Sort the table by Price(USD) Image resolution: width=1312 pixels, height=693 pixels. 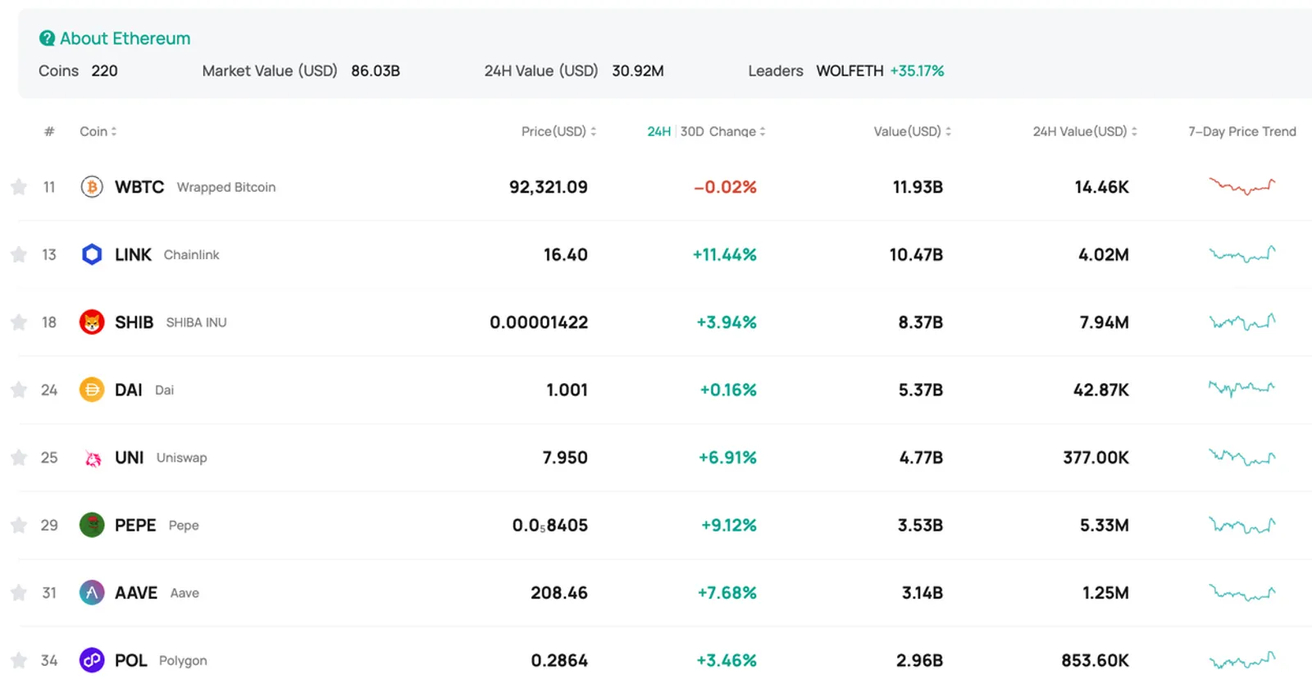[558, 131]
